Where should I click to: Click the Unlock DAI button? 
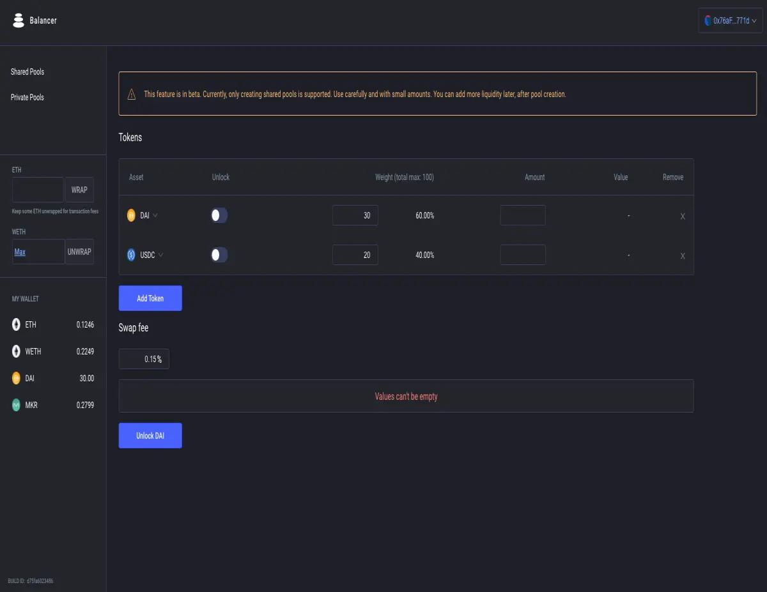point(150,436)
